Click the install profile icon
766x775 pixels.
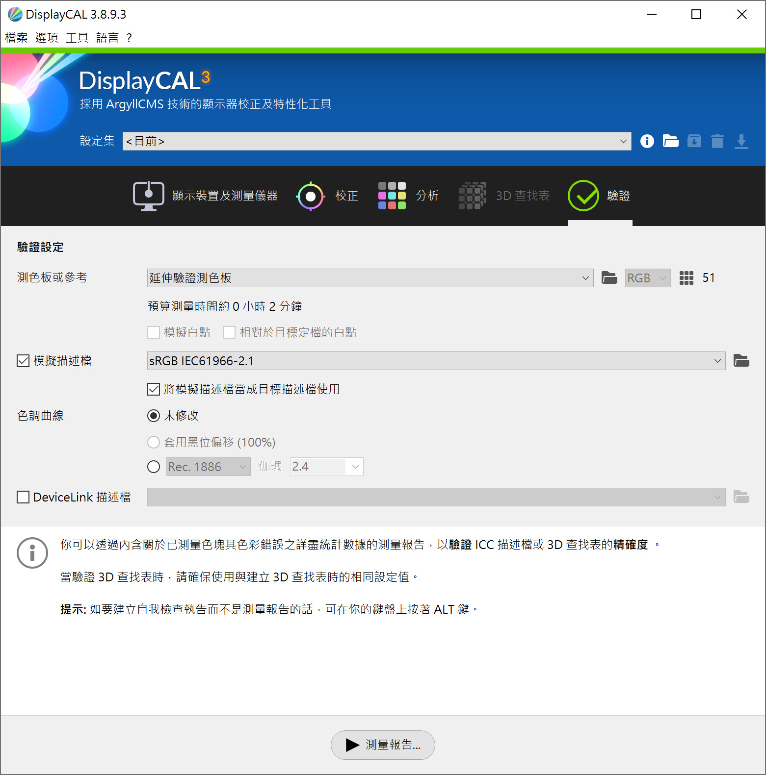tap(694, 141)
